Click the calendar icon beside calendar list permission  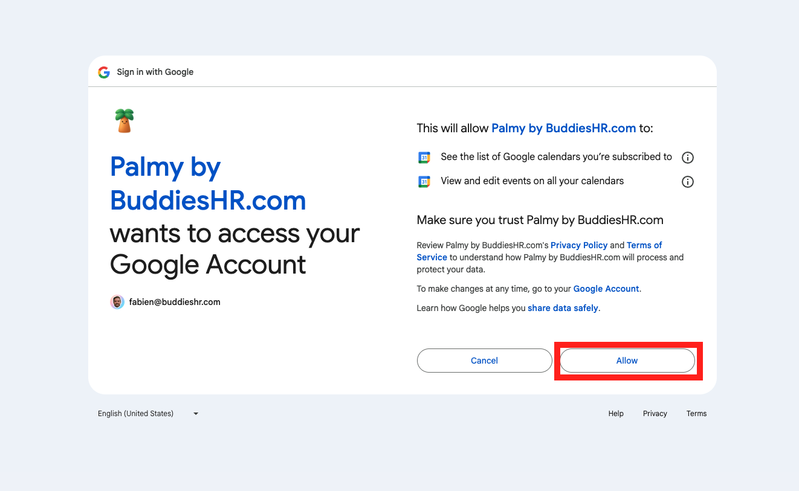click(x=424, y=158)
